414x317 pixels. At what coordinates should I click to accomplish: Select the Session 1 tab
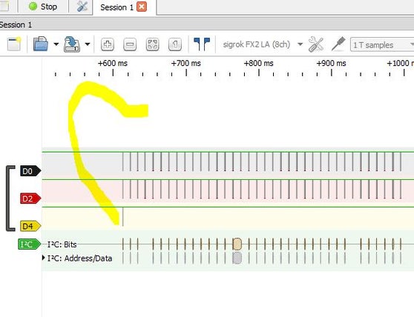tap(116, 7)
